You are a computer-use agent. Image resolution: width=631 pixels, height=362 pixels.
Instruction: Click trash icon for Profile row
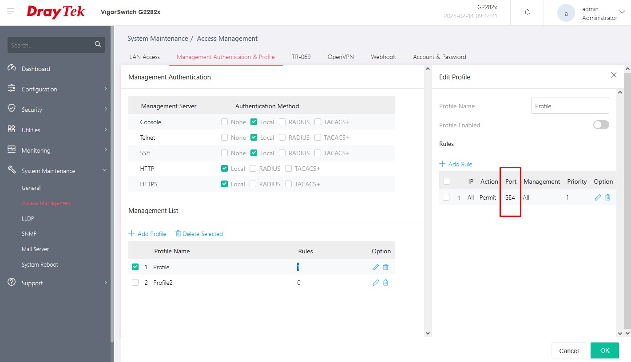(385, 267)
